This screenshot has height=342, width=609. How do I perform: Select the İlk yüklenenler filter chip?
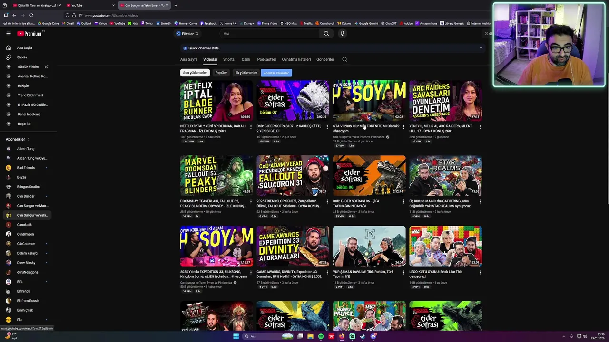[246, 73]
